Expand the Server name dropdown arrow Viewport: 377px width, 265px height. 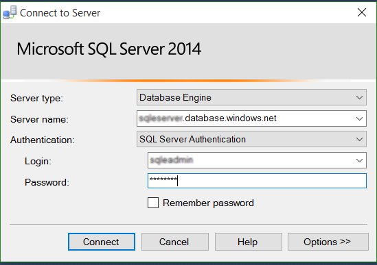359,118
